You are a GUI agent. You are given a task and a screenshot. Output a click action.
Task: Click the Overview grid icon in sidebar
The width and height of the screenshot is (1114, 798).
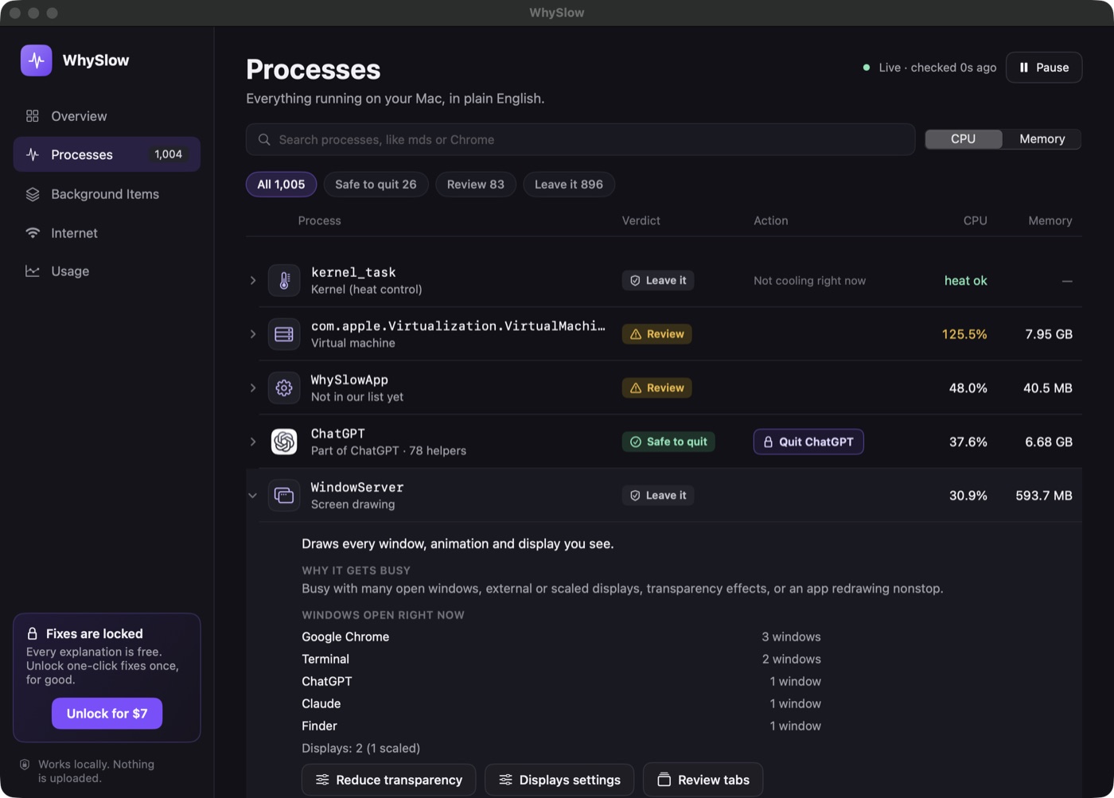pos(33,116)
